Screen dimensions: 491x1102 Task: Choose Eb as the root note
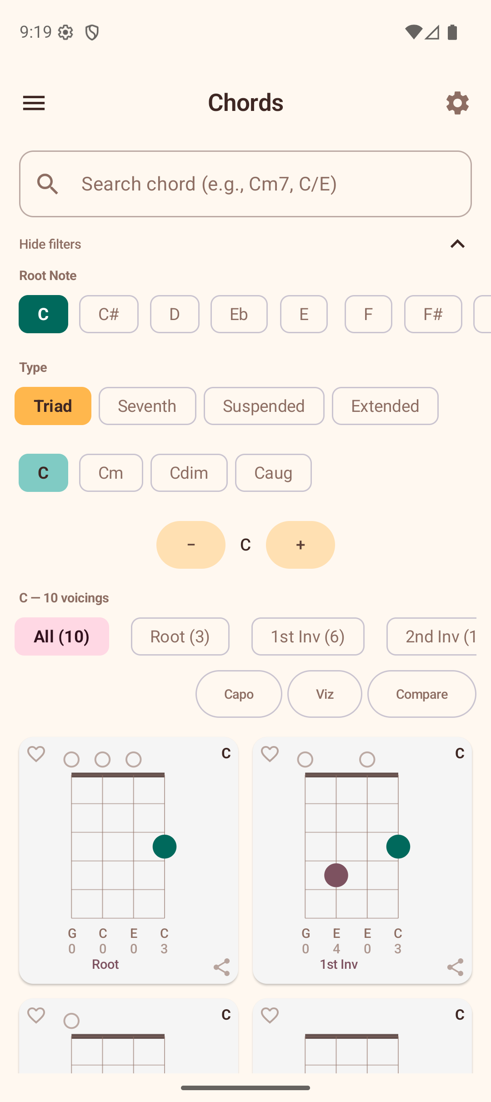point(239,314)
